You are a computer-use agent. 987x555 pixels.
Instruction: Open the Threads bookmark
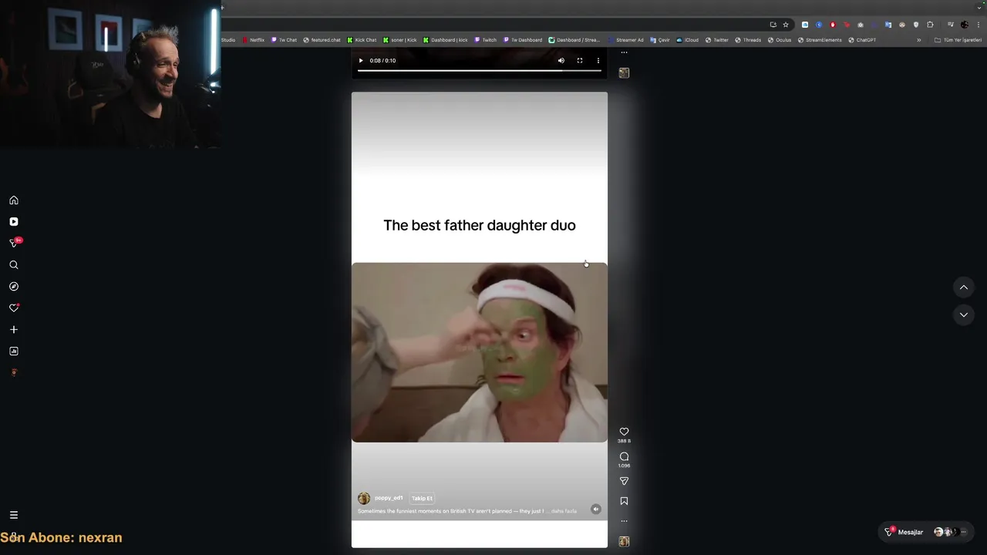click(x=748, y=40)
